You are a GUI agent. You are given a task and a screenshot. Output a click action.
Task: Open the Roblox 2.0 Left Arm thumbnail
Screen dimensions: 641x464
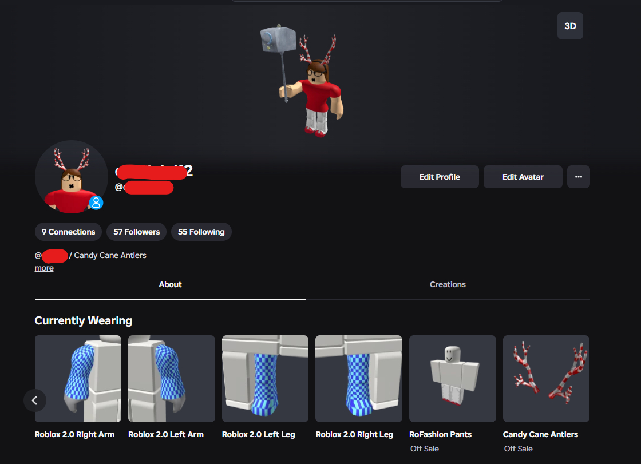point(172,379)
